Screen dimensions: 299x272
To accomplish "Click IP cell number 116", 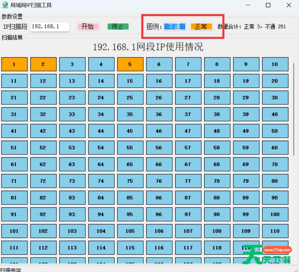I will (x=159, y=248).
